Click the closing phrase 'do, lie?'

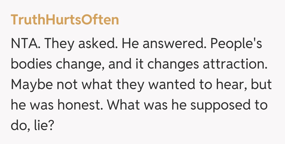[33, 126]
